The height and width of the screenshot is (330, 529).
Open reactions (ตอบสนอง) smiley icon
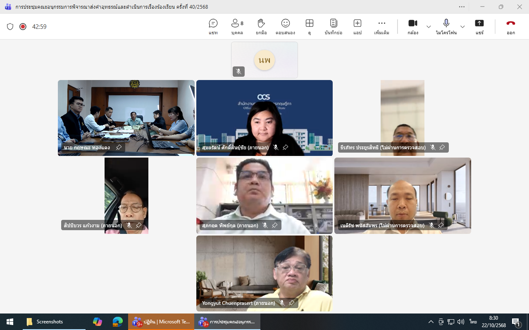coord(285,27)
